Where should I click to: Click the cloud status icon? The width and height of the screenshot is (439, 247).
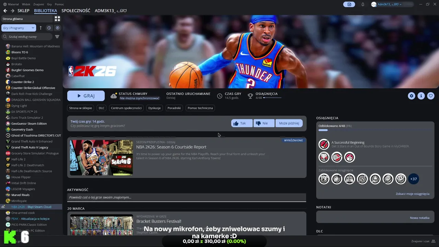click(x=114, y=96)
